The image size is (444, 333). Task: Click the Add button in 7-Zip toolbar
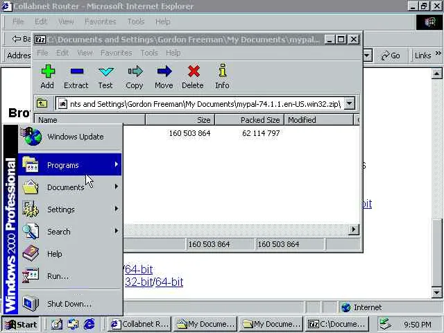47,76
